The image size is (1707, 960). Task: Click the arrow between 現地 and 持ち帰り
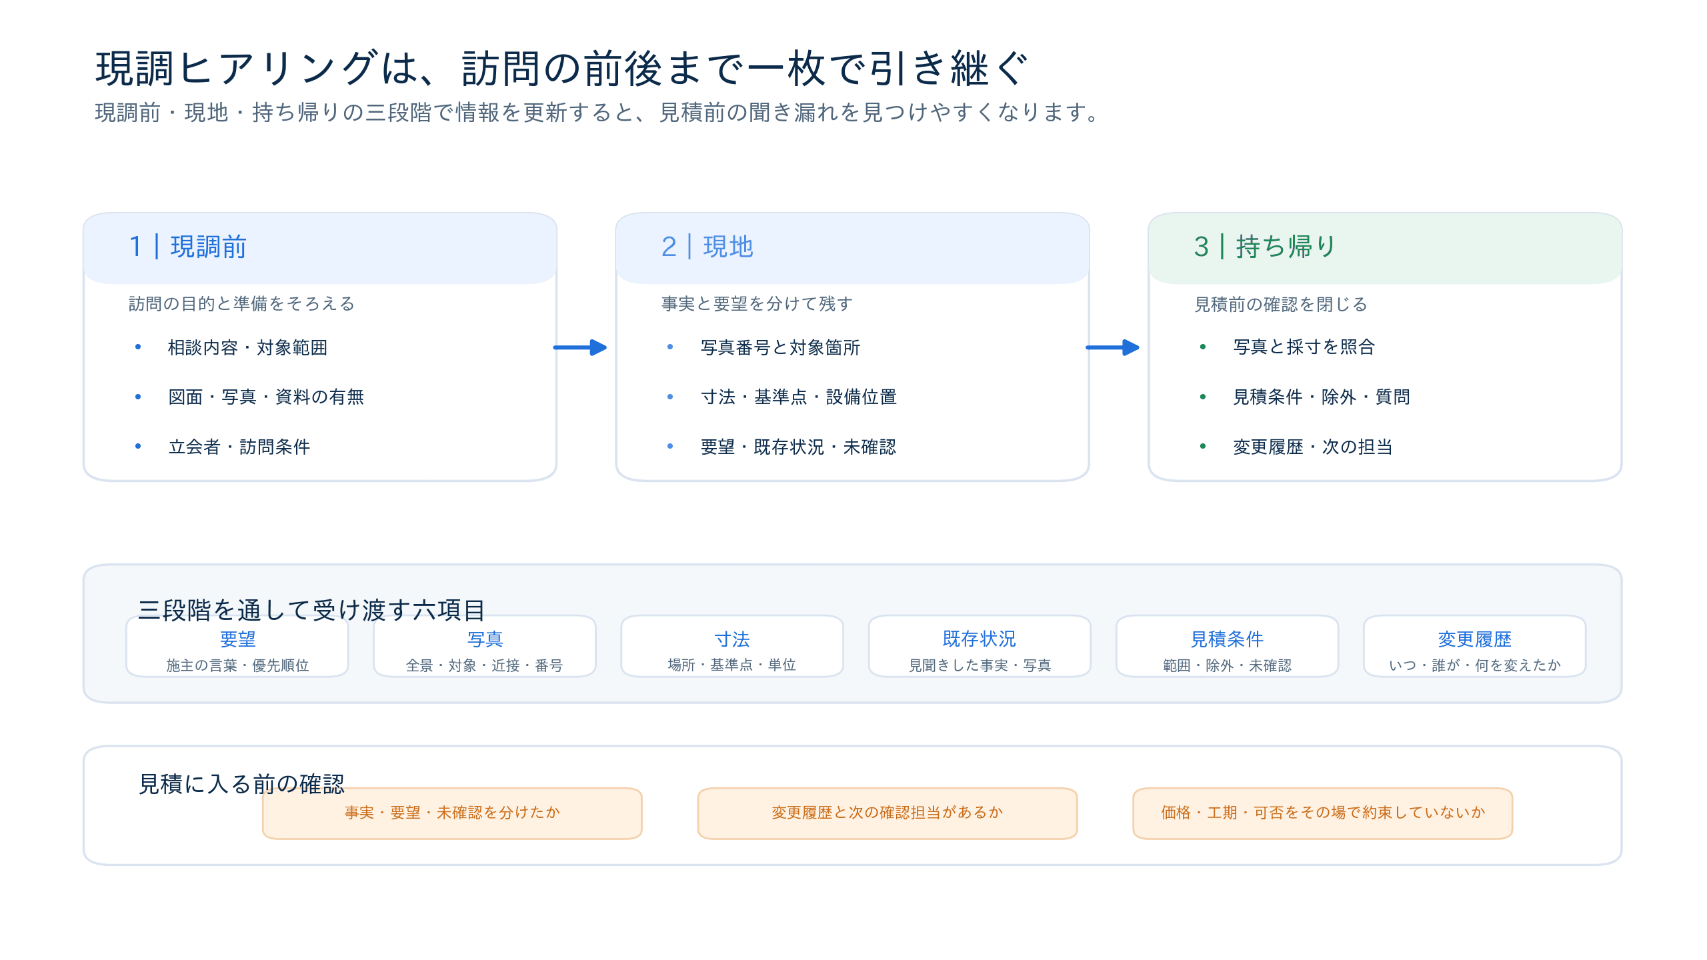click(1113, 347)
